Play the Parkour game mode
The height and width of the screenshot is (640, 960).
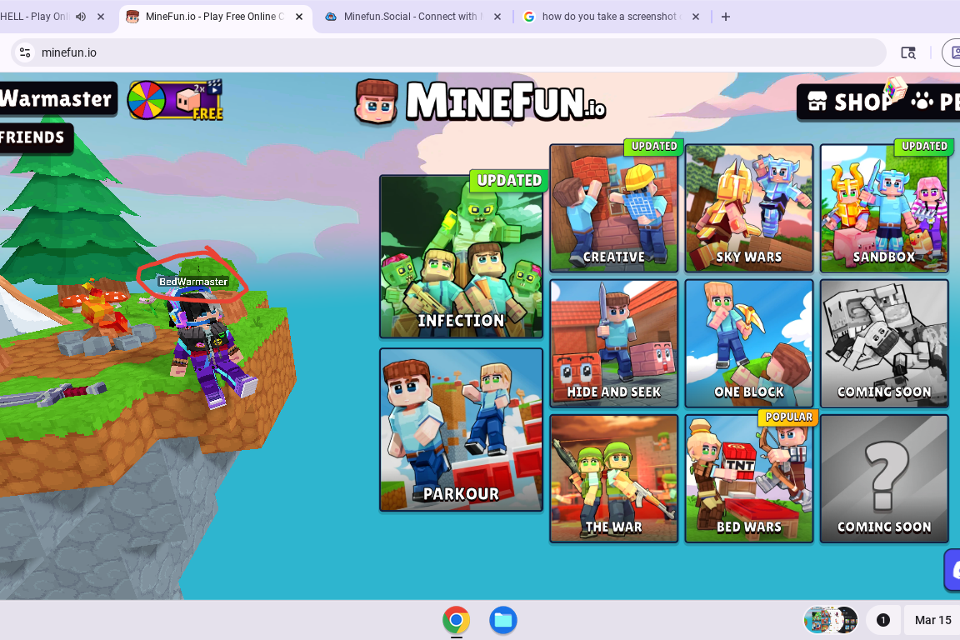coord(461,429)
